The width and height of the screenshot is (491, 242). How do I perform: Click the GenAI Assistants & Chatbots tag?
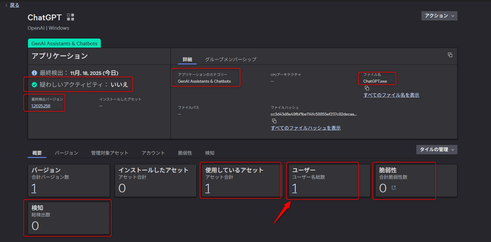64,44
